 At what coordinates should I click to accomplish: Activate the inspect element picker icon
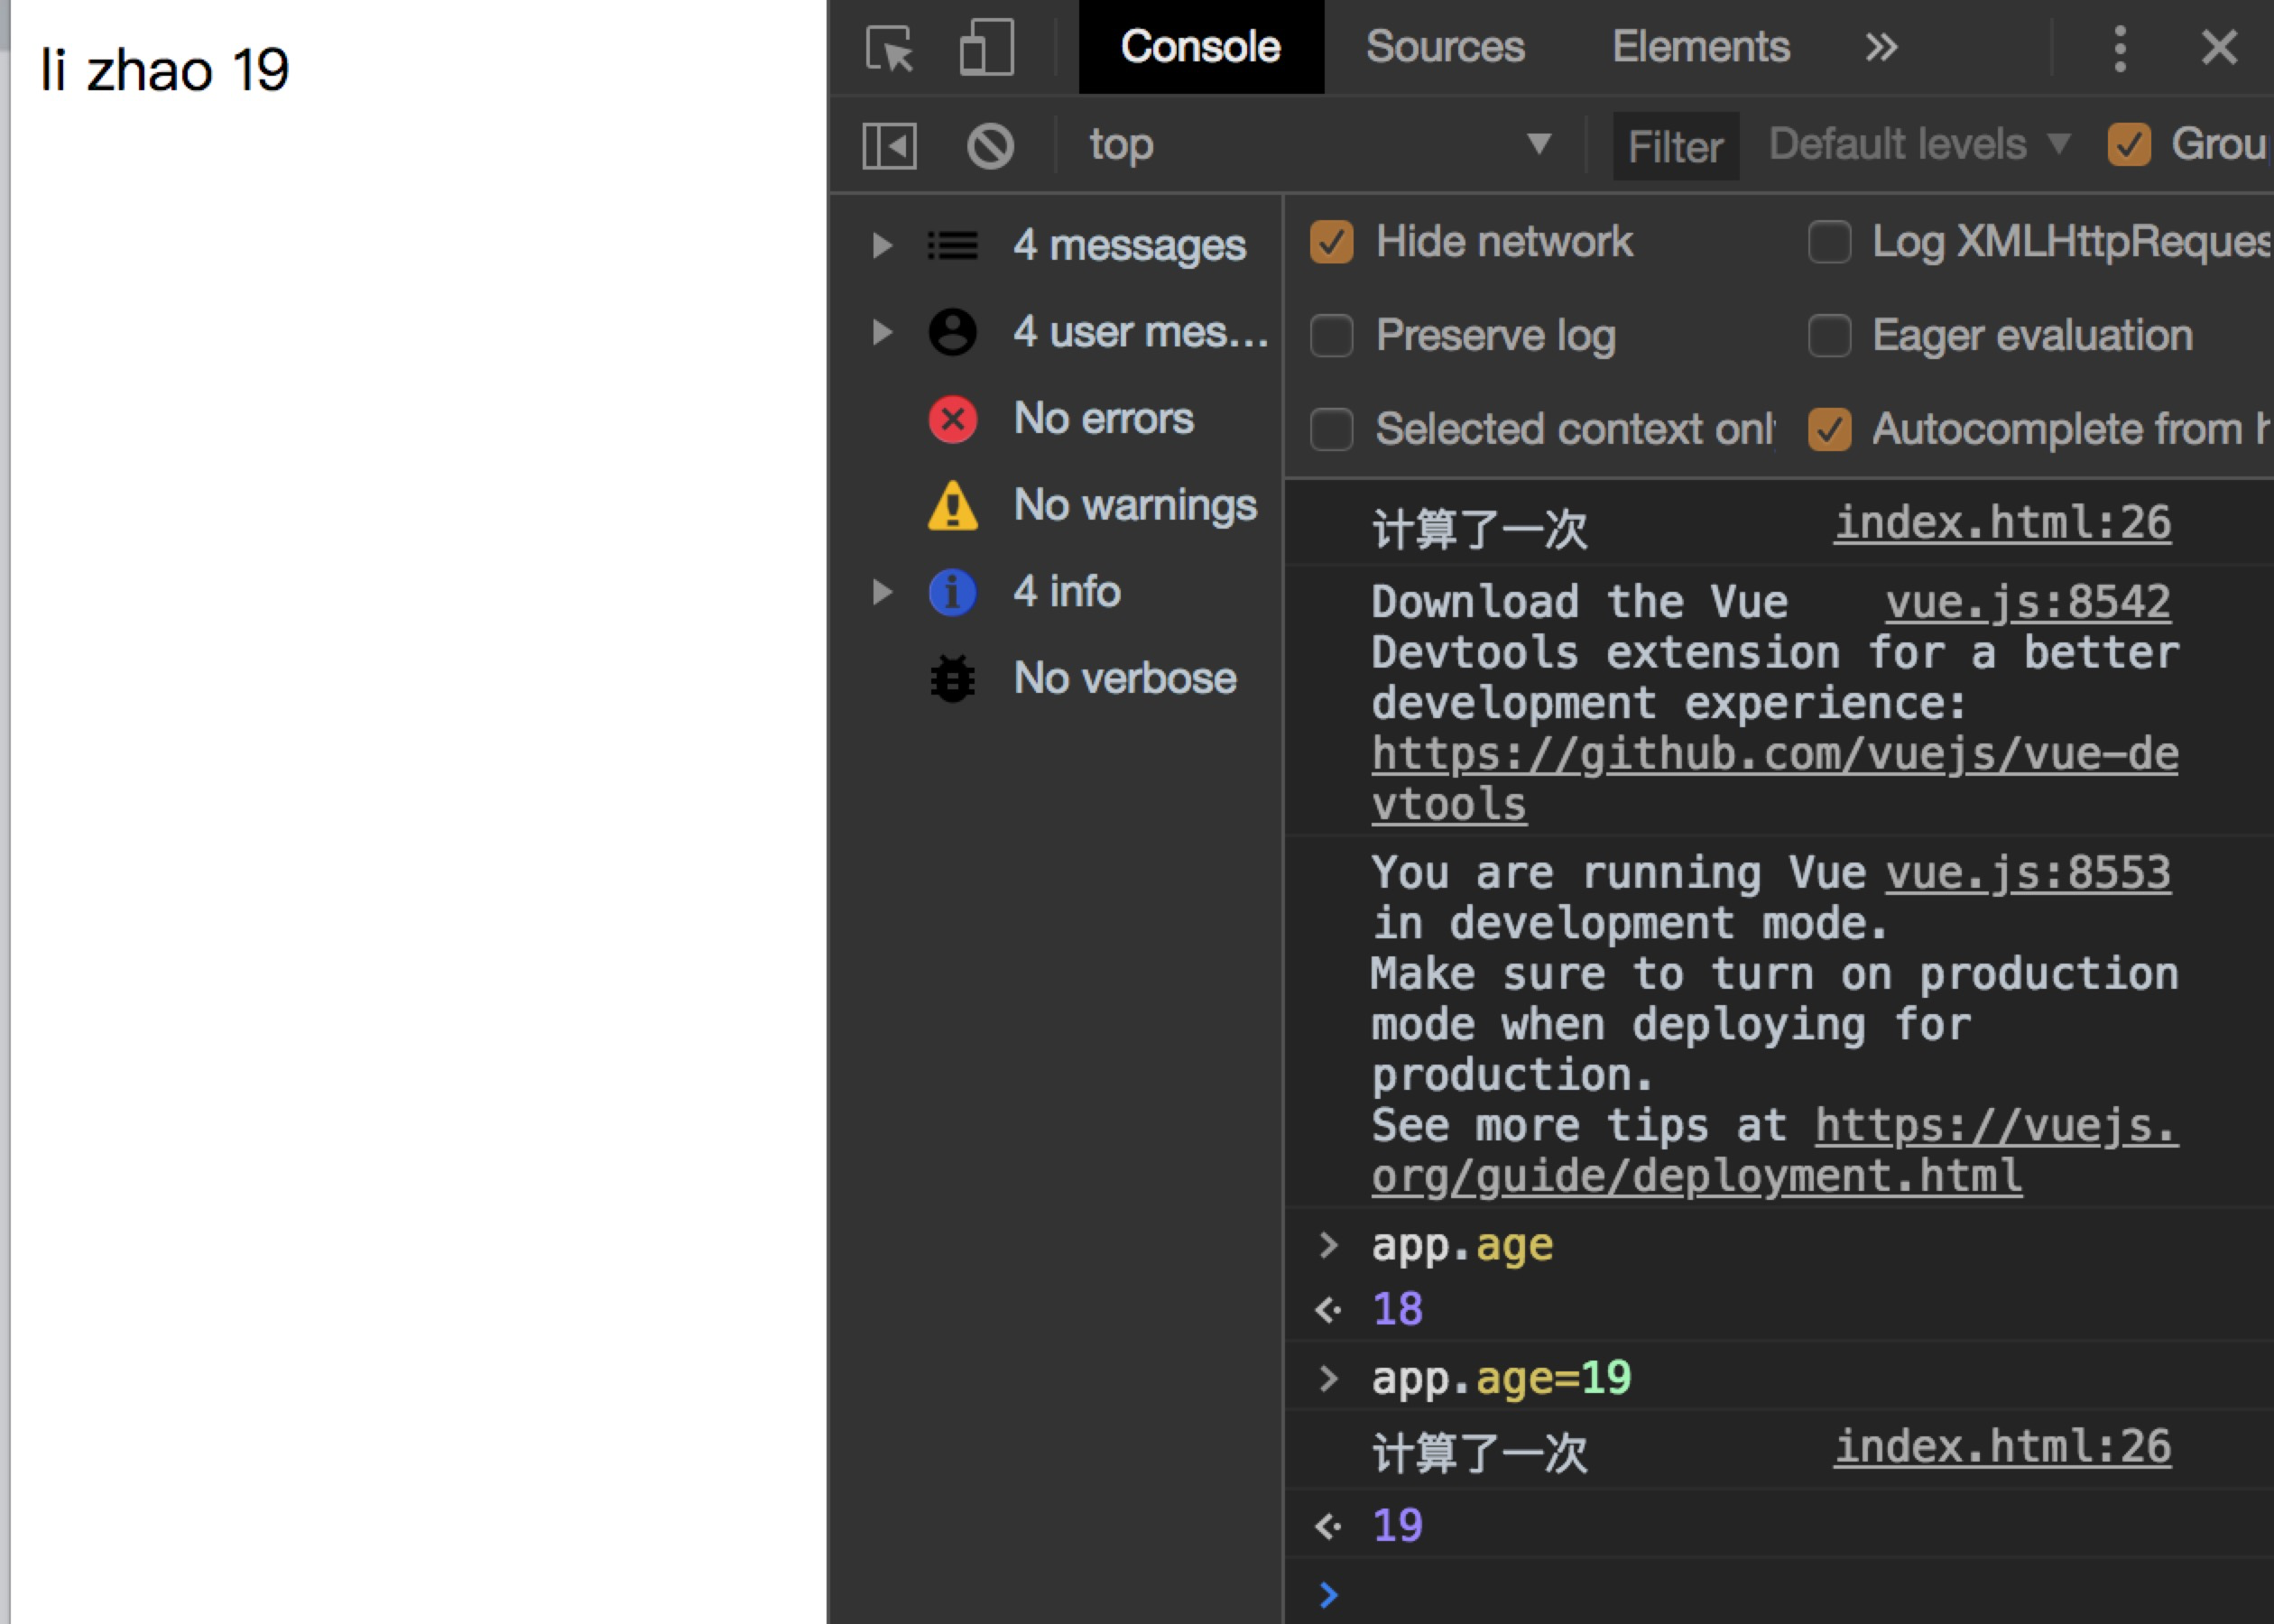coord(889,48)
